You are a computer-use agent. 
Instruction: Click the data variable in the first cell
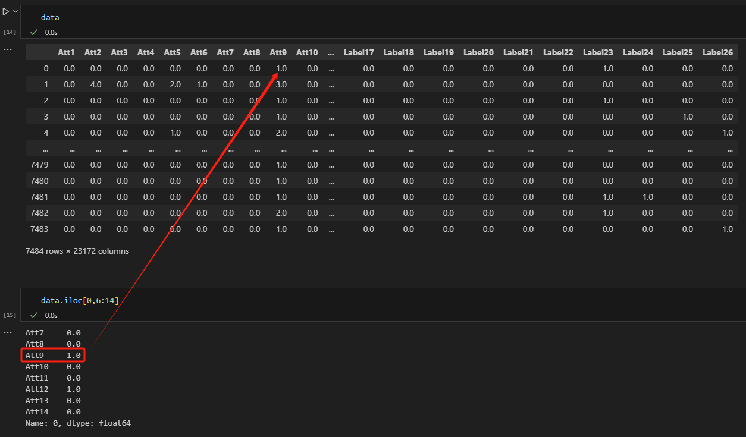[x=50, y=17]
